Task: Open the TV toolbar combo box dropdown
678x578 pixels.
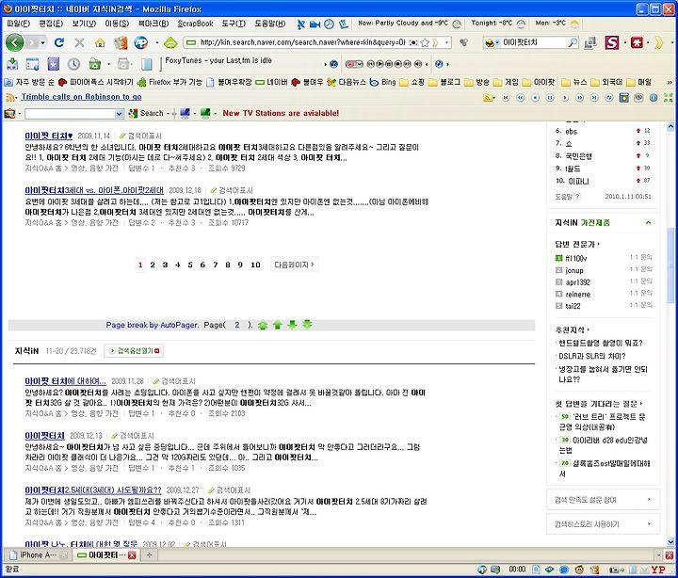Action: coord(120,114)
